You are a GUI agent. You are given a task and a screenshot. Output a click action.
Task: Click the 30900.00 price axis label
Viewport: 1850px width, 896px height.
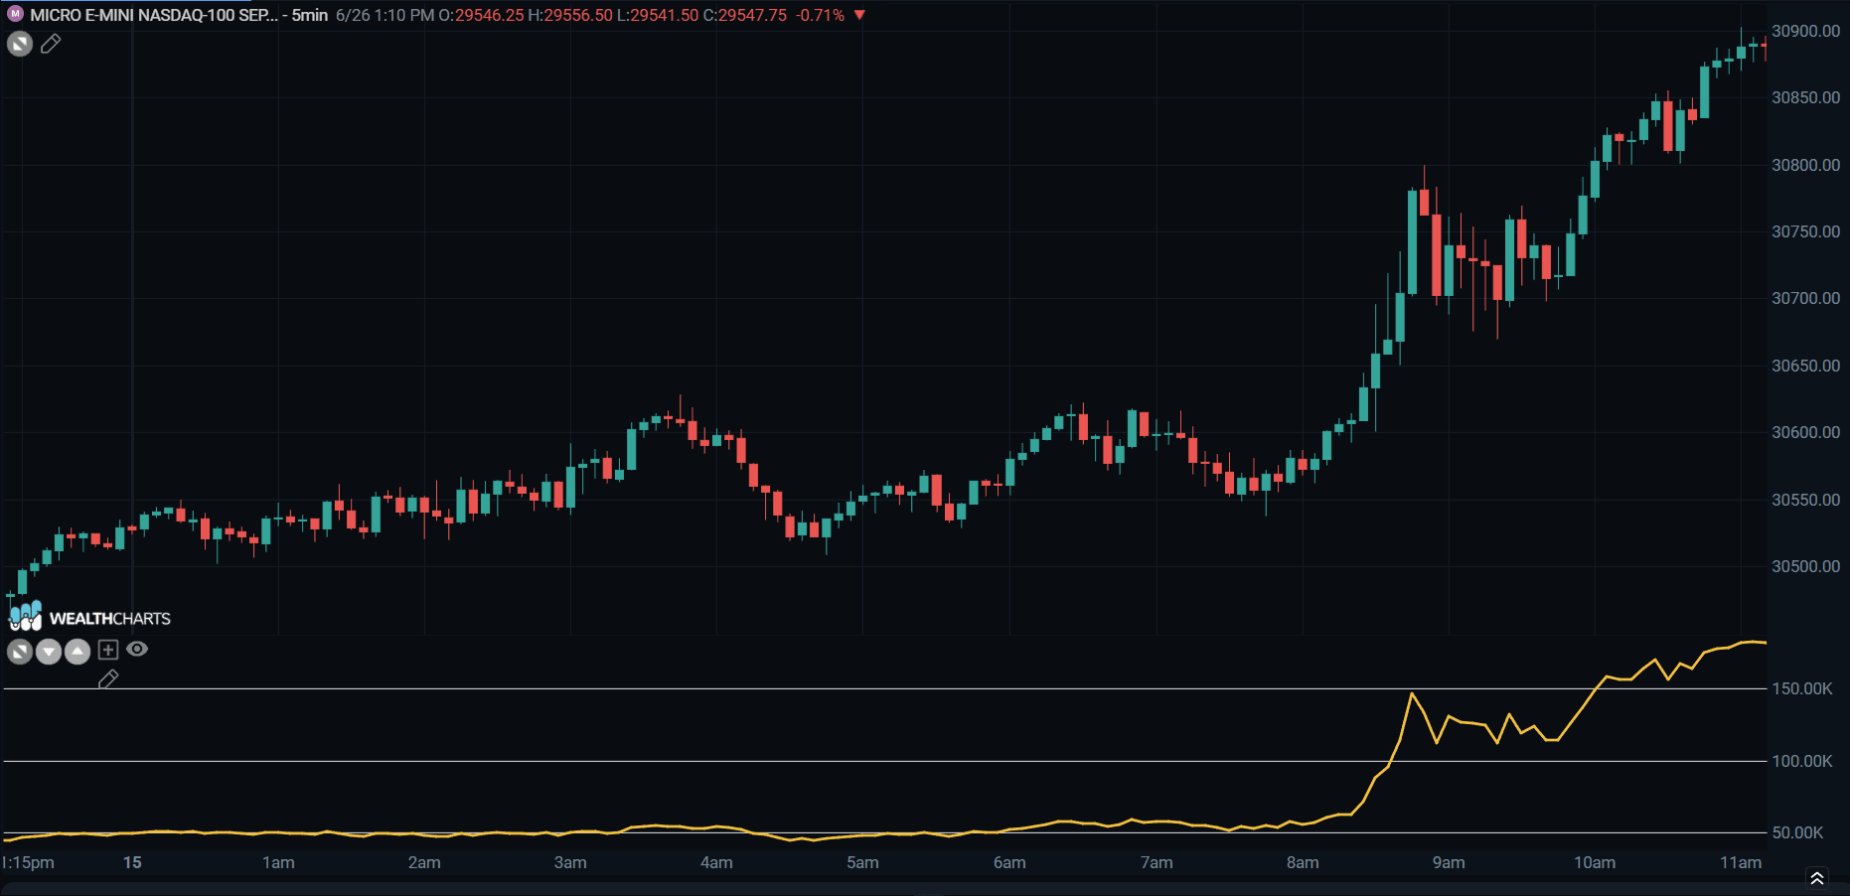click(x=1806, y=31)
